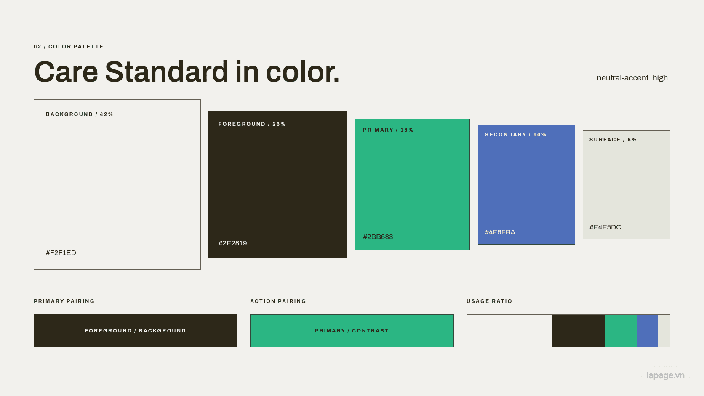Pick the Primary green #2BB683 swatch

click(412, 184)
